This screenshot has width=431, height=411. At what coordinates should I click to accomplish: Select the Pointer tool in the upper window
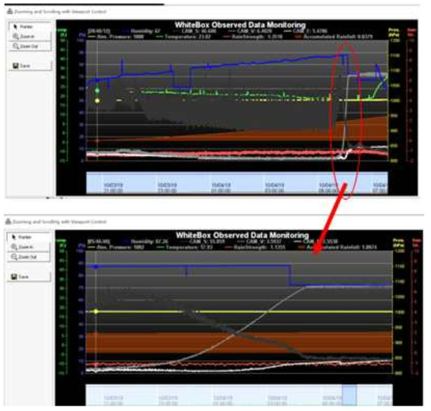tap(30, 27)
